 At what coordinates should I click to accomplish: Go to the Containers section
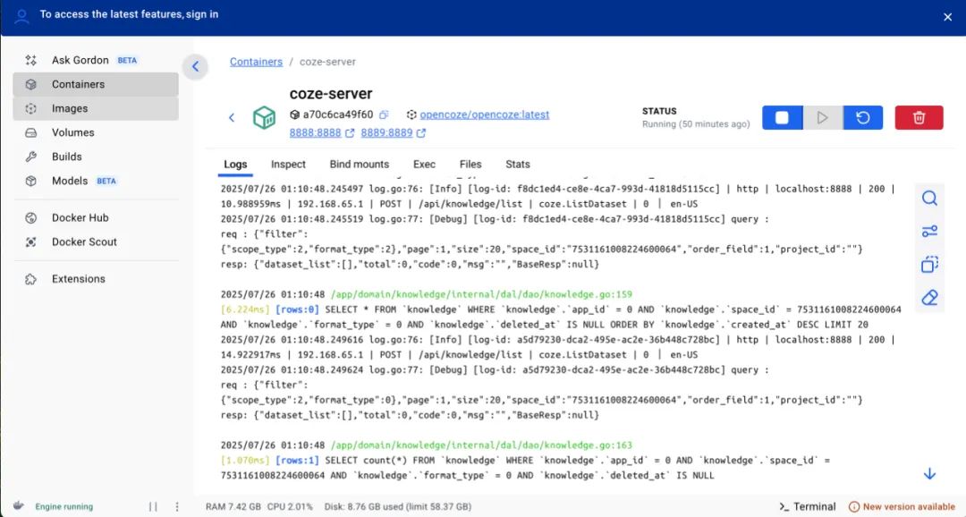[96, 84]
